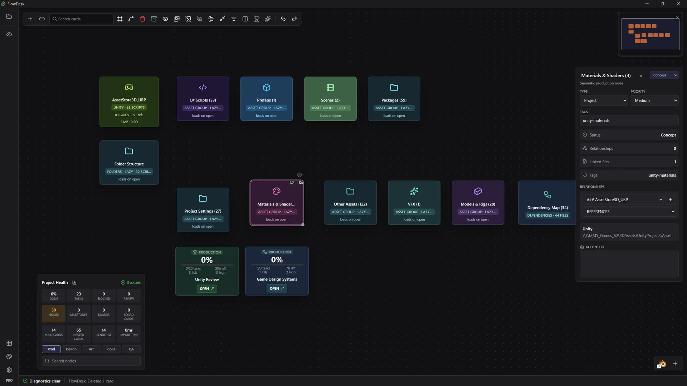Click OPEN on Unity Review card

207,289
